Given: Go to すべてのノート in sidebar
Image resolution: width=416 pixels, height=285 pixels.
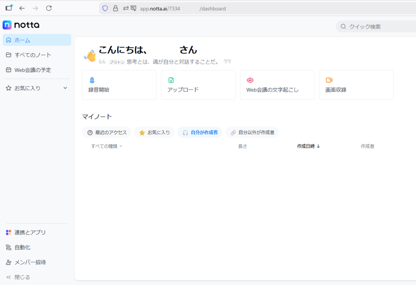Looking at the screenshot, I should (x=32, y=55).
